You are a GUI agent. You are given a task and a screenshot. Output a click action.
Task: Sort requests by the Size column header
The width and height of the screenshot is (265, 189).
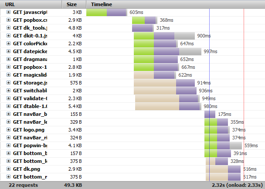[72, 4]
